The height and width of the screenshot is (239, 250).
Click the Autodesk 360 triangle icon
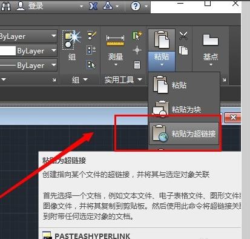(x=108, y=5)
